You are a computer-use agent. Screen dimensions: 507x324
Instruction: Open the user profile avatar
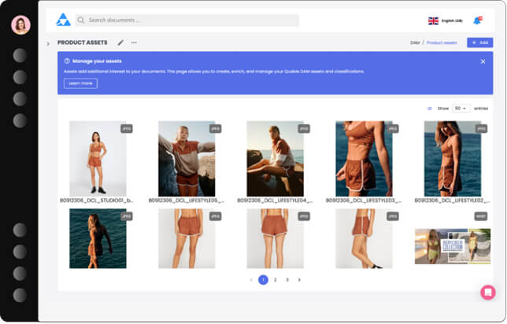[x=20, y=25]
